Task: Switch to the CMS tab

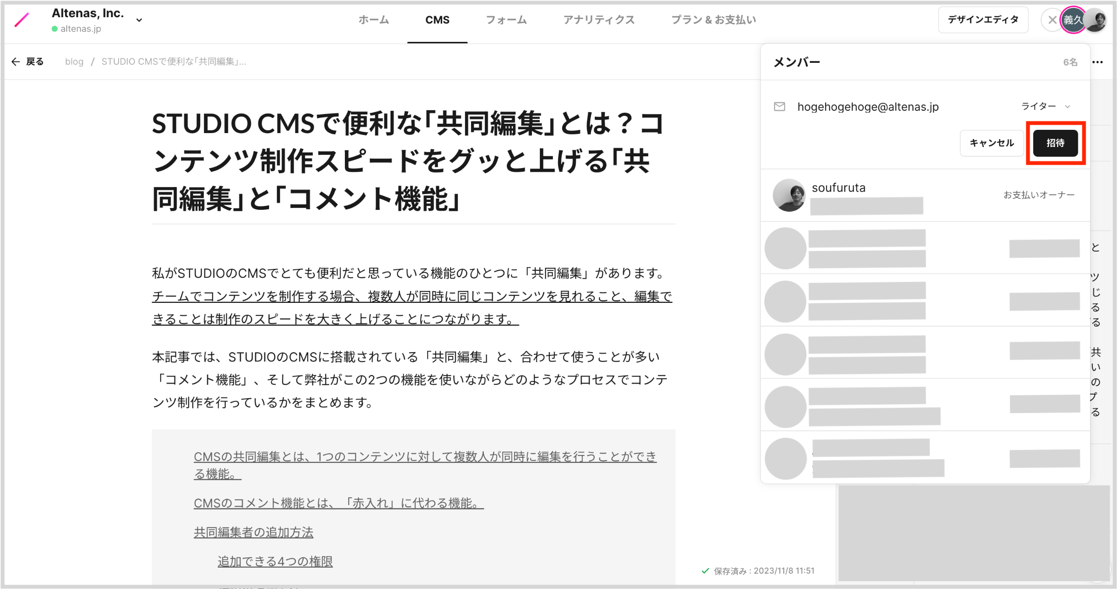Action: tap(437, 20)
